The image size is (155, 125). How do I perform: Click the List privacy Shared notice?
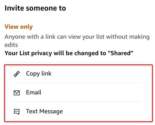coord(69,53)
